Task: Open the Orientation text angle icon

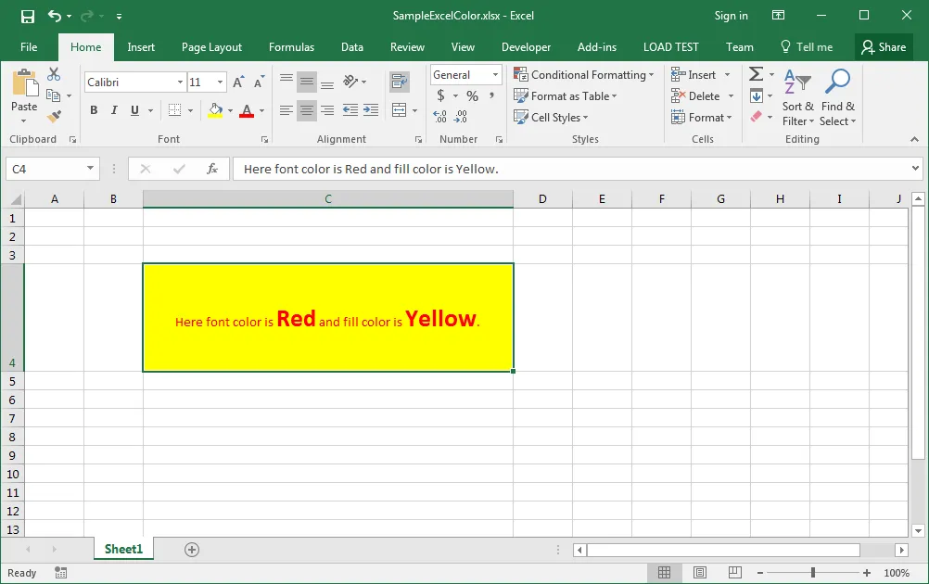Action: click(x=350, y=82)
